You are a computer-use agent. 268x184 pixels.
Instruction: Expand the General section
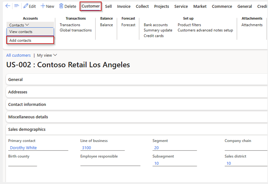click(x=137, y=80)
